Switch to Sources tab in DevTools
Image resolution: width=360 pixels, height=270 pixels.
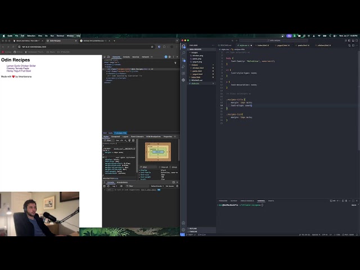click(136, 57)
